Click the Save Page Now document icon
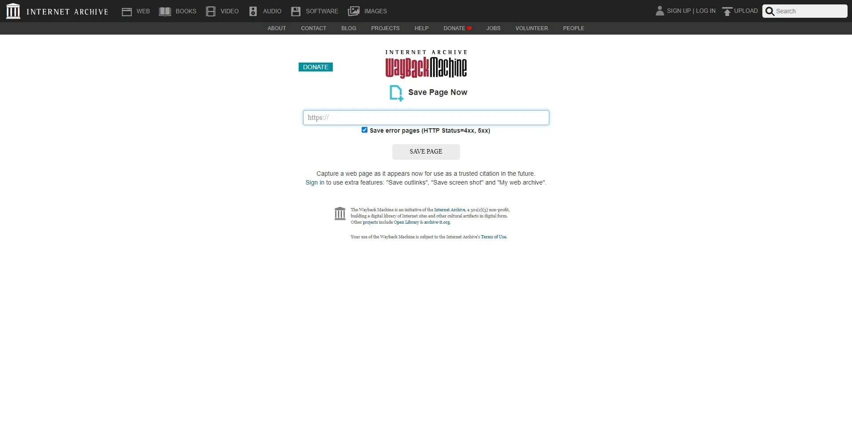 (x=396, y=93)
